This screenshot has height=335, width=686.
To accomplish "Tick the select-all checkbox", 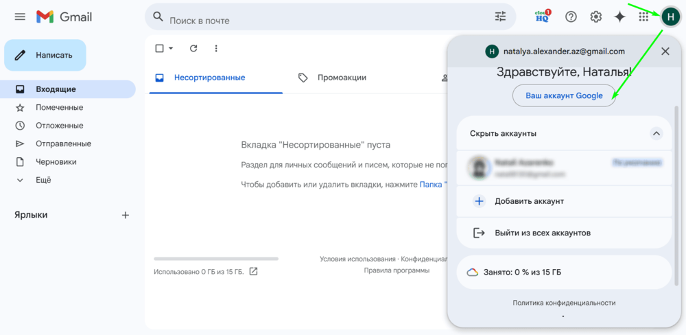I will [x=160, y=48].
